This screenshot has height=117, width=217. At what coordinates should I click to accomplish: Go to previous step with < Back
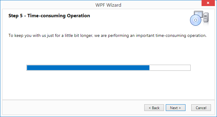tap(154, 108)
